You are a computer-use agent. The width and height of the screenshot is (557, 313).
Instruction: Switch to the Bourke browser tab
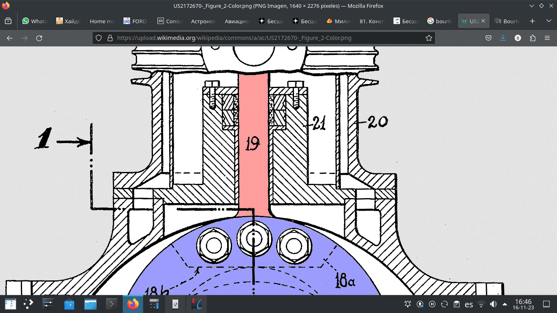pyautogui.click(x=508, y=21)
